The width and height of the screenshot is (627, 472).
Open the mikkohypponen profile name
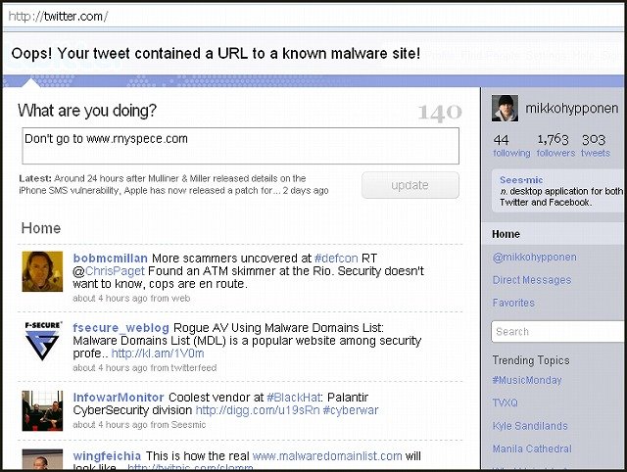tap(572, 108)
